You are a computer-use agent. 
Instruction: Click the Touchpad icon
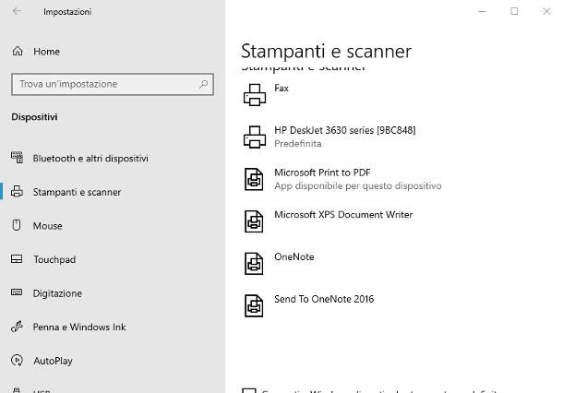[x=17, y=258]
